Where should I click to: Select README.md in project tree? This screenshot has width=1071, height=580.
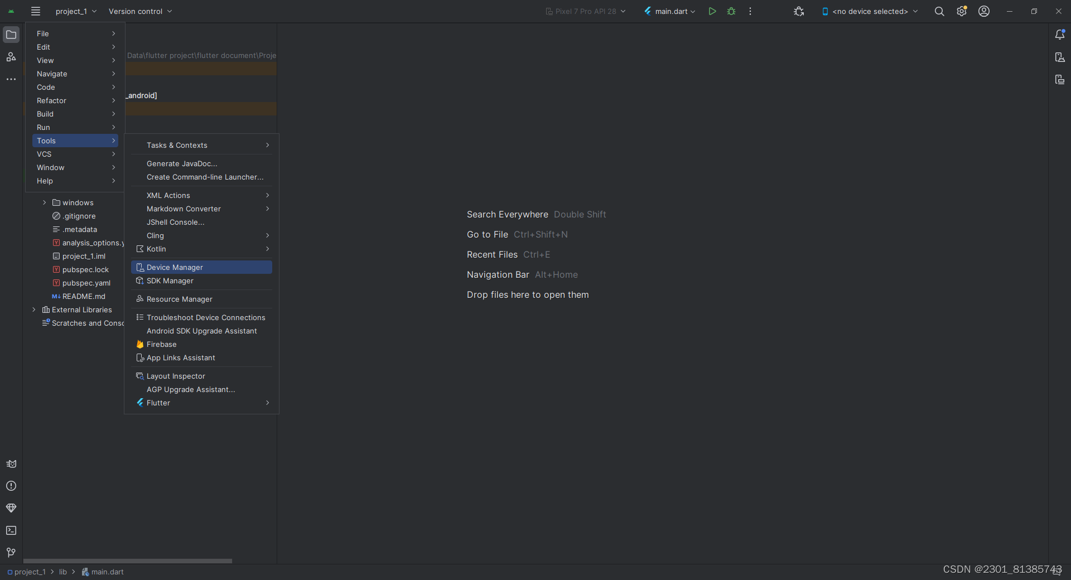tap(79, 296)
